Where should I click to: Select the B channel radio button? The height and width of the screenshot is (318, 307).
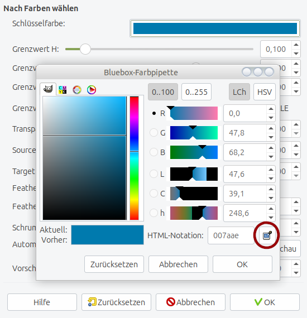(x=153, y=152)
